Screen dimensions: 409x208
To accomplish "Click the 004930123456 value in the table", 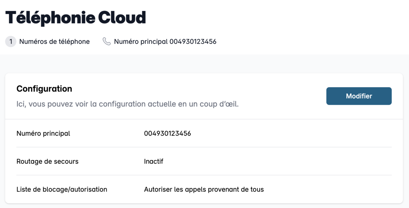I will click(167, 133).
